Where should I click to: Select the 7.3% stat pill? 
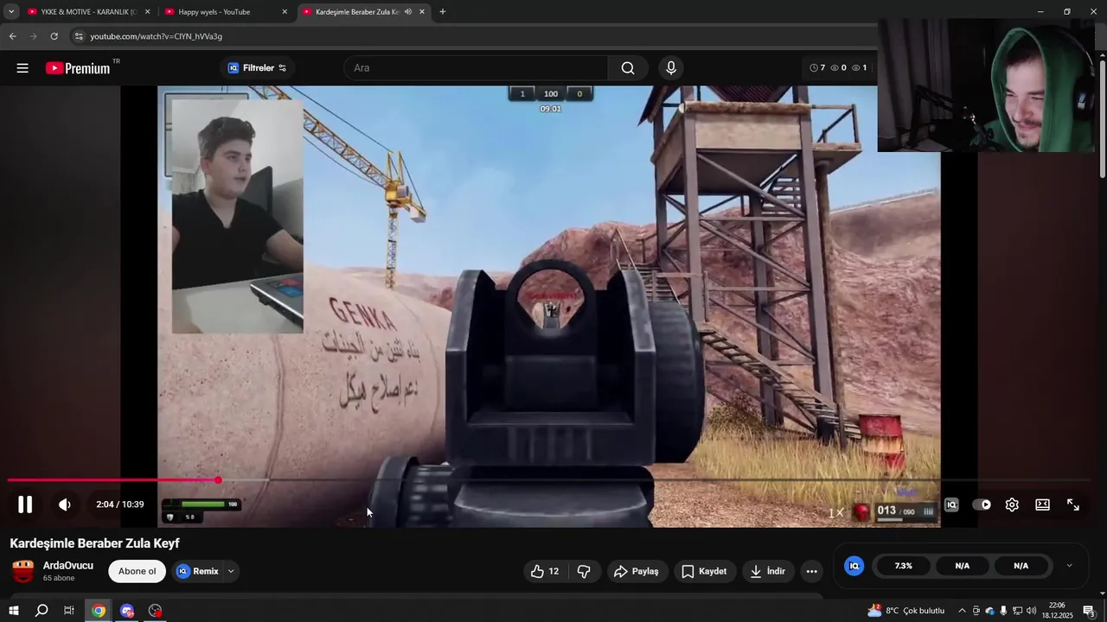pyautogui.click(x=904, y=566)
